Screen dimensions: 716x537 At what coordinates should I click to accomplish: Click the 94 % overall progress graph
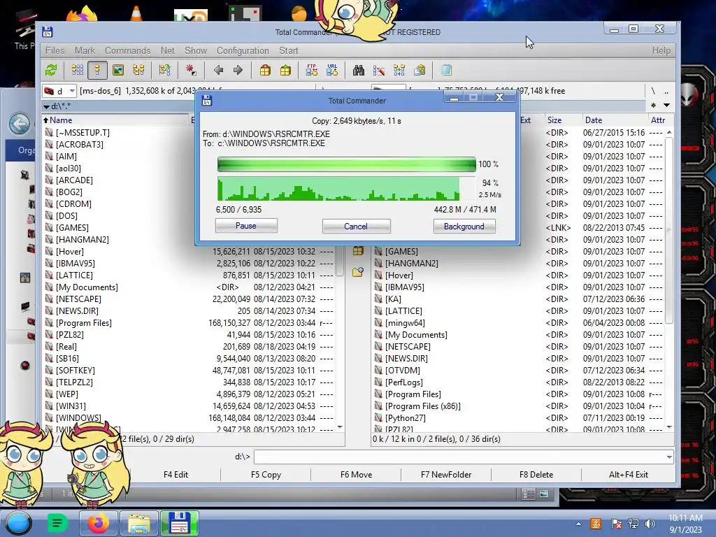[347, 189]
